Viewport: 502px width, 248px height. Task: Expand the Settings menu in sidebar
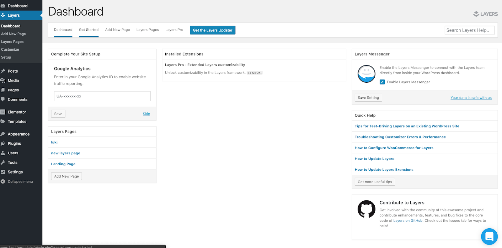[x=15, y=172]
